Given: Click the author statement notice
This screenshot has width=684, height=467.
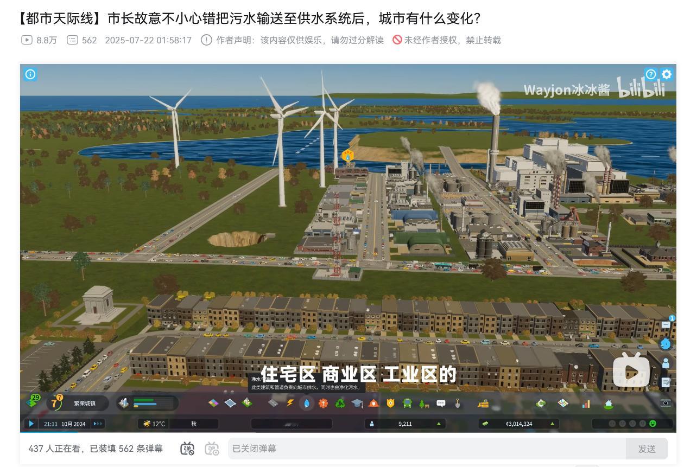Looking at the screenshot, I should 293,40.
